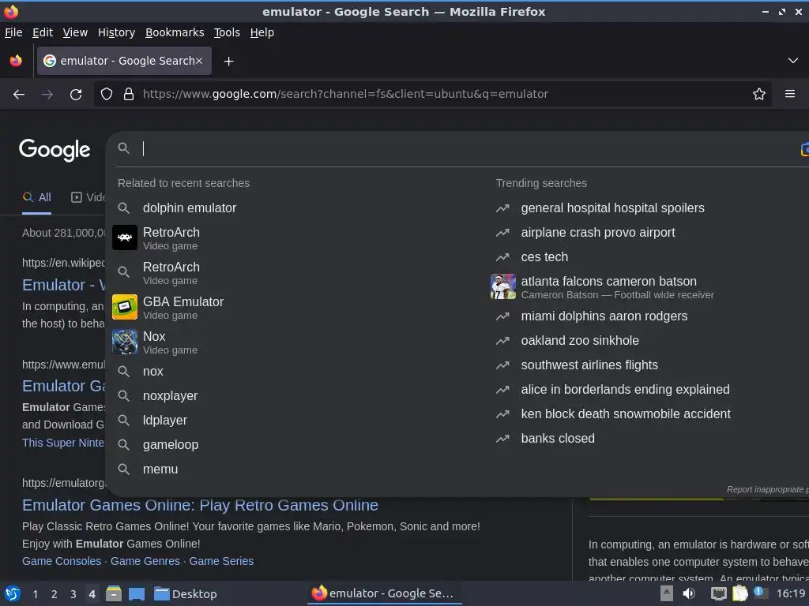Click the Nox video game suggestion thumbnail
Screen dimensions: 809x606
click(x=125, y=342)
